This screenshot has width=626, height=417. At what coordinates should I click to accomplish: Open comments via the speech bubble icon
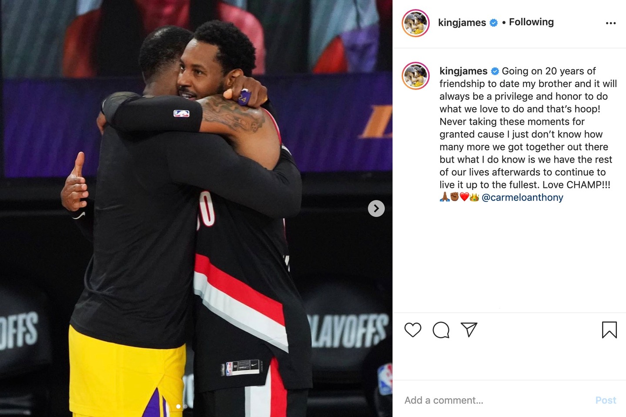coord(441,330)
